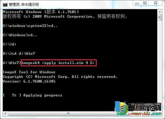The image size is (165, 119).
Task: Click the vertical scrollbar up arrow
Action: [x=160, y=12]
